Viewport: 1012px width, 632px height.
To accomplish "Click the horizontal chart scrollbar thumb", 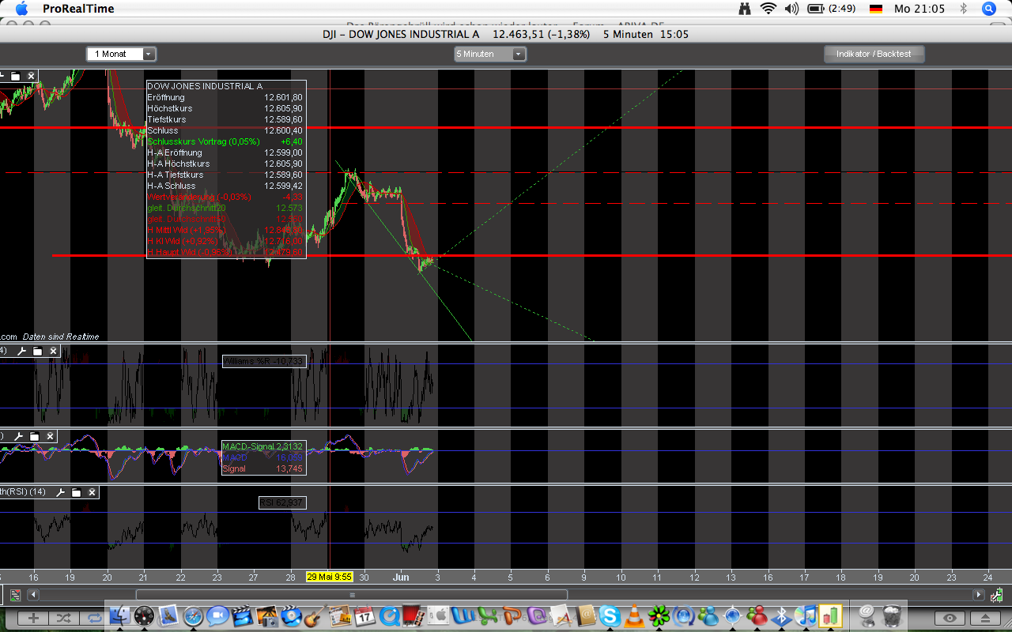I will coord(352,595).
